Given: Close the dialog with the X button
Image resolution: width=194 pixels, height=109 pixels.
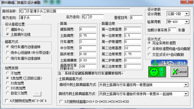Looking at the screenshot, I should click(187, 2).
